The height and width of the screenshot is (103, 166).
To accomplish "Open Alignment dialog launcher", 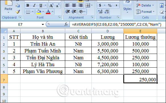I will point(92,17).
